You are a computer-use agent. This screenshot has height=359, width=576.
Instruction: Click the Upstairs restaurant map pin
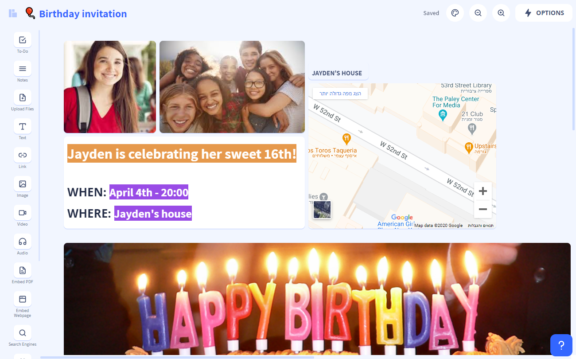[x=469, y=148]
